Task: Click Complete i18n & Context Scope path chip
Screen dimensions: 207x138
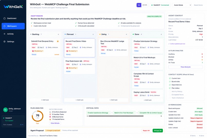Action: pyautogui.click(x=151, y=113)
